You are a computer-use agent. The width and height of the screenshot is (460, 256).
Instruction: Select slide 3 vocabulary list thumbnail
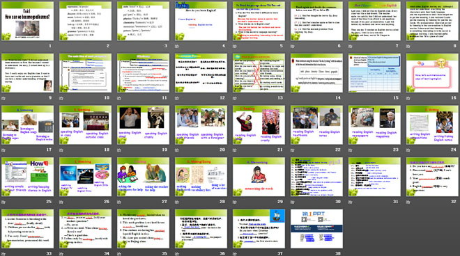[x=143, y=21]
